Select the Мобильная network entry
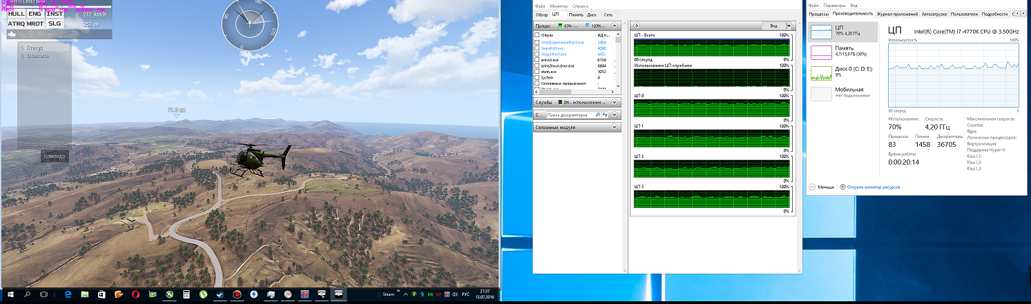The image size is (1031, 304). click(842, 93)
